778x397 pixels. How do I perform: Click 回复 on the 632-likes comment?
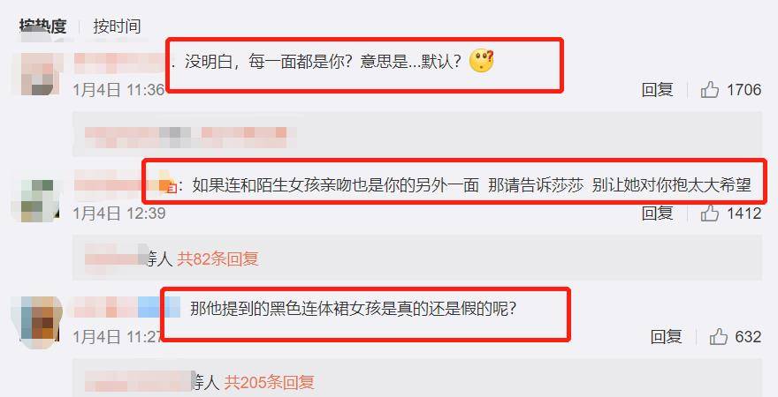pyautogui.click(x=666, y=337)
